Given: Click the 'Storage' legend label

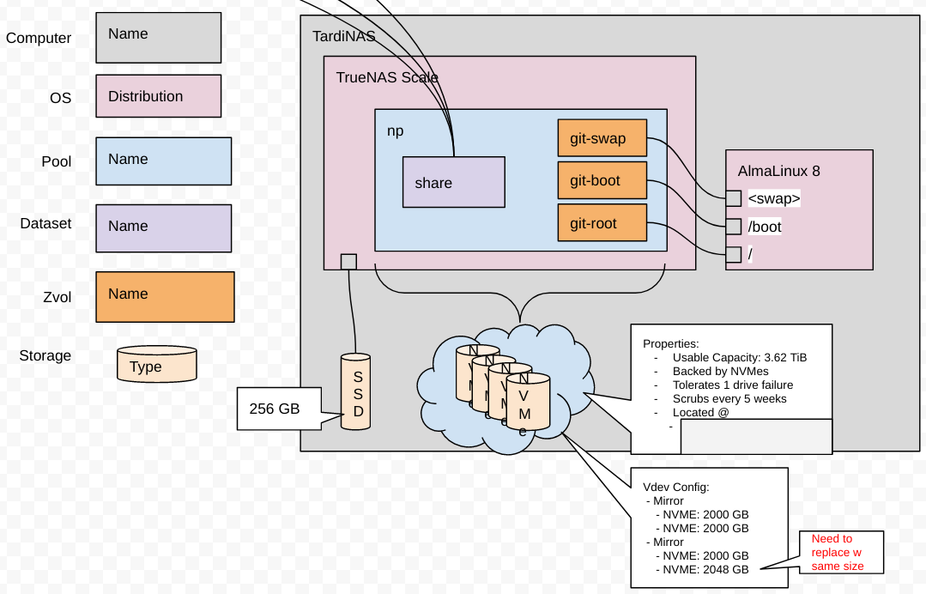Looking at the screenshot, I should click(x=45, y=355).
